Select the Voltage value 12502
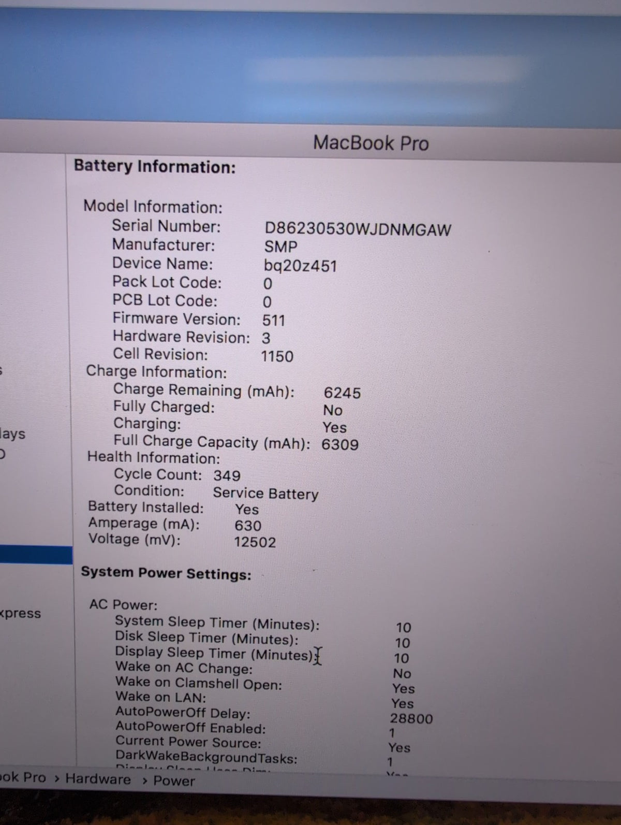Viewport: 621px width, 825px height. [255, 542]
